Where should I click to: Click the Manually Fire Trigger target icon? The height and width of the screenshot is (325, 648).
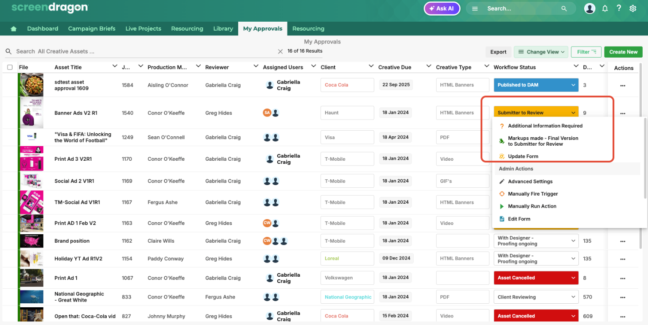pyautogui.click(x=502, y=194)
